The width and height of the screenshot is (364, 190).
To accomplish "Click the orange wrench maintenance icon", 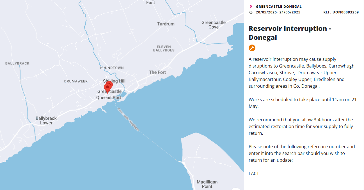I will pyautogui.click(x=252, y=48).
